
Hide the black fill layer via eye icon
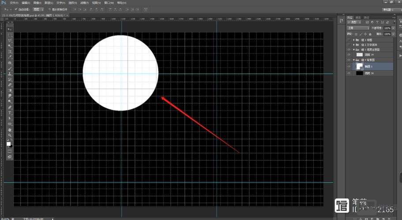click(x=349, y=73)
